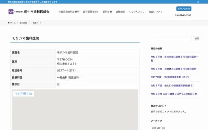Click the sidebar search input field
Viewport: 208px width, 130px height.
click(x=171, y=38)
